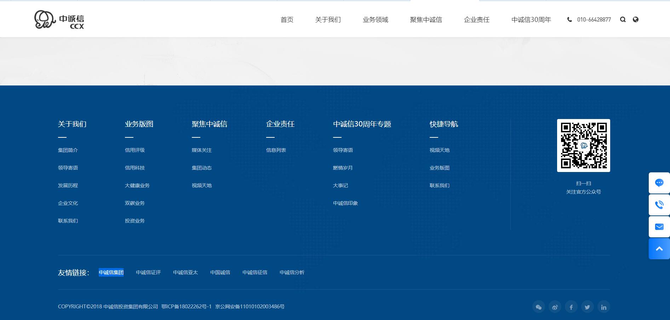Click the search magnifier icon in header

pyautogui.click(x=623, y=19)
